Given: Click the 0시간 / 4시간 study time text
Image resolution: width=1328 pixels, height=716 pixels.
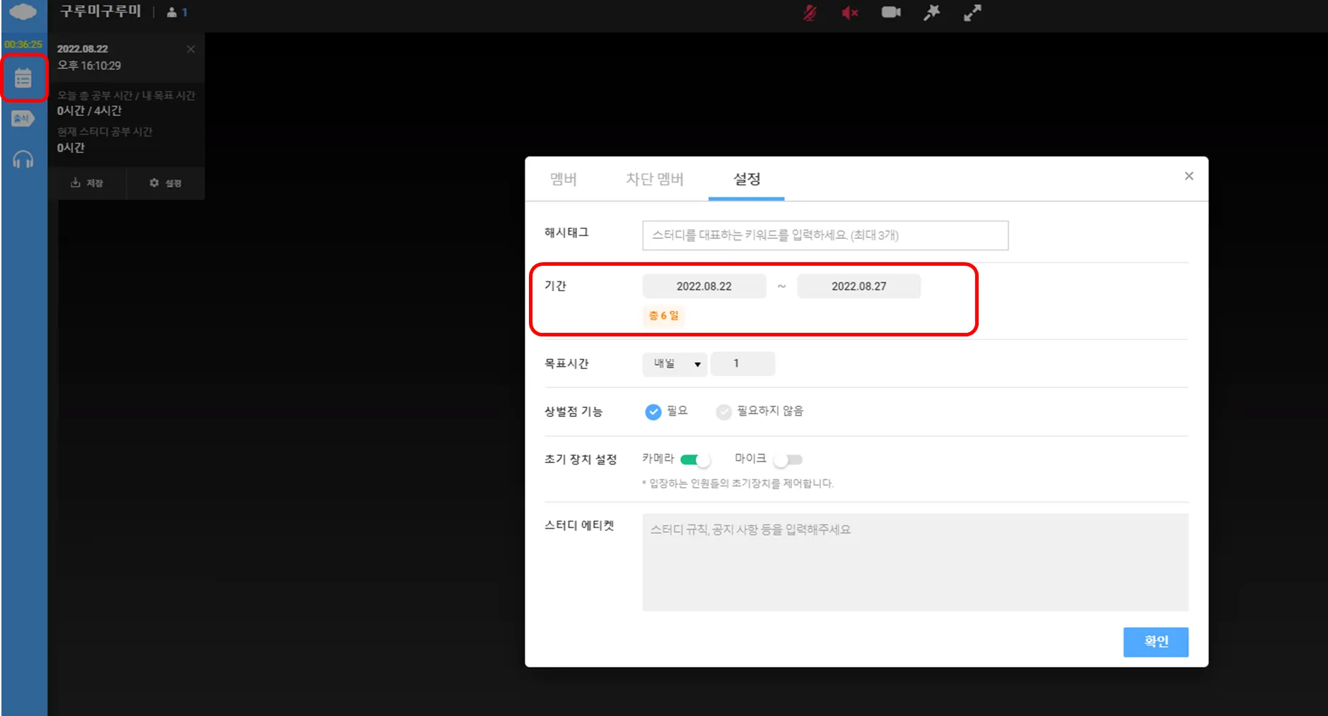Looking at the screenshot, I should point(89,111).
